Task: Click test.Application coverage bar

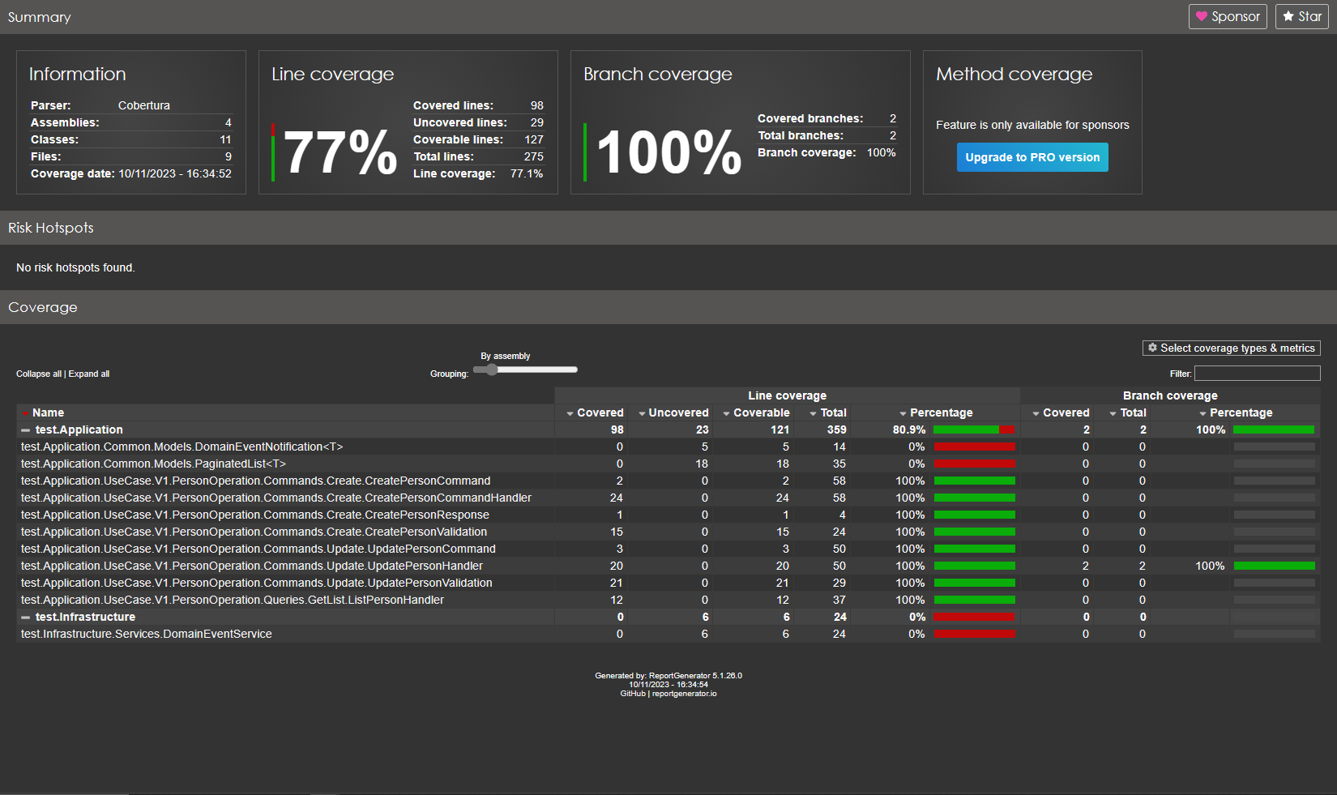Action: click(x=974, y=430)
